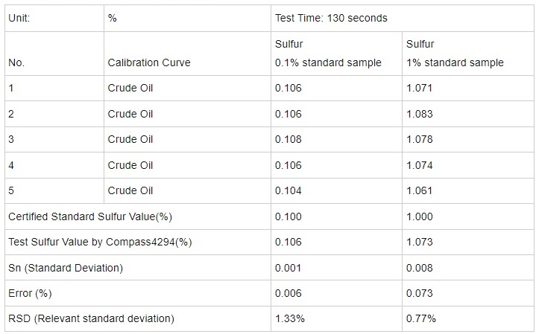Screen dimensions: 539x334
Task: Select the 1.074 value in row 4
Action: [x=420, y=165]
